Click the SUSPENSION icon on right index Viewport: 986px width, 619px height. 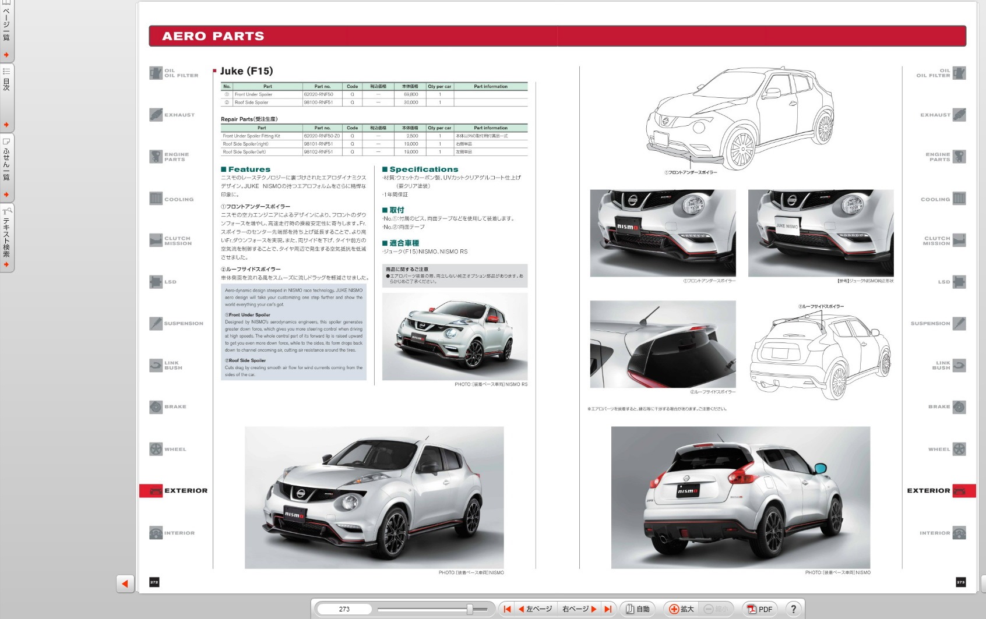(959, 323)
